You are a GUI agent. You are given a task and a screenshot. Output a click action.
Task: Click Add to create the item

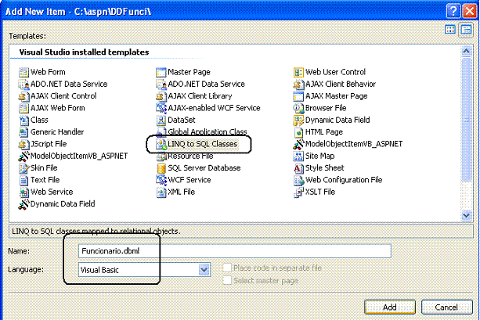click(390, 307)
